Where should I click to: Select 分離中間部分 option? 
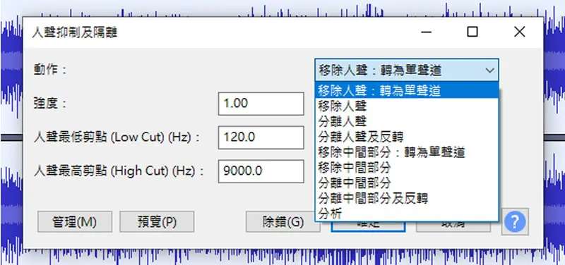[407, 183]
